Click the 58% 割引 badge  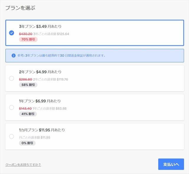[x=28, y=85]
